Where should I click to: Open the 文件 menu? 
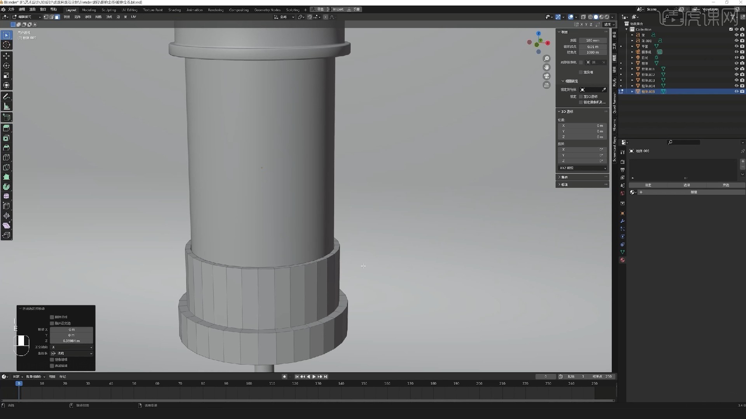[11, 10]
